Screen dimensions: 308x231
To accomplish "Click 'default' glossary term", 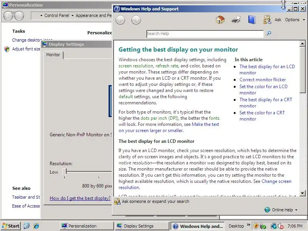I will pyautogui.click(x=126, y=97).
